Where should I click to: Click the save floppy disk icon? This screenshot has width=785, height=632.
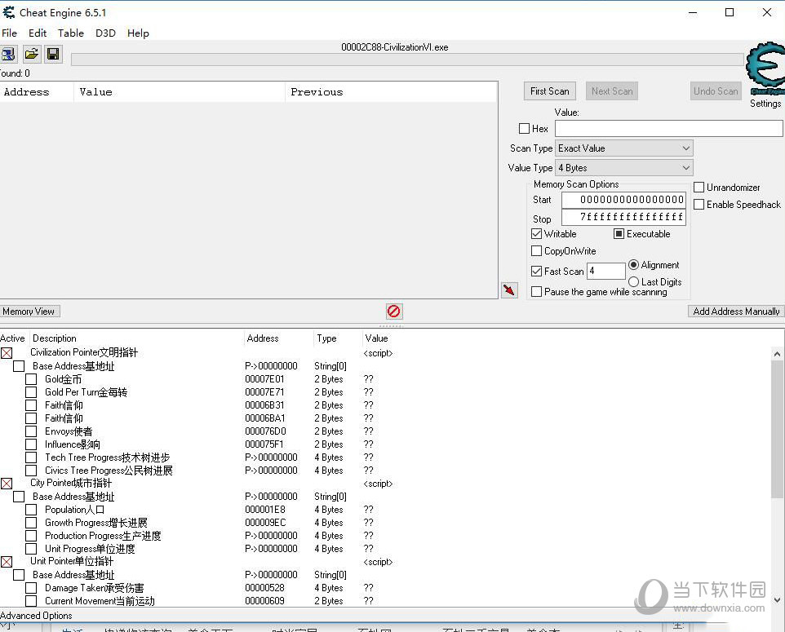tap(54, 54)
